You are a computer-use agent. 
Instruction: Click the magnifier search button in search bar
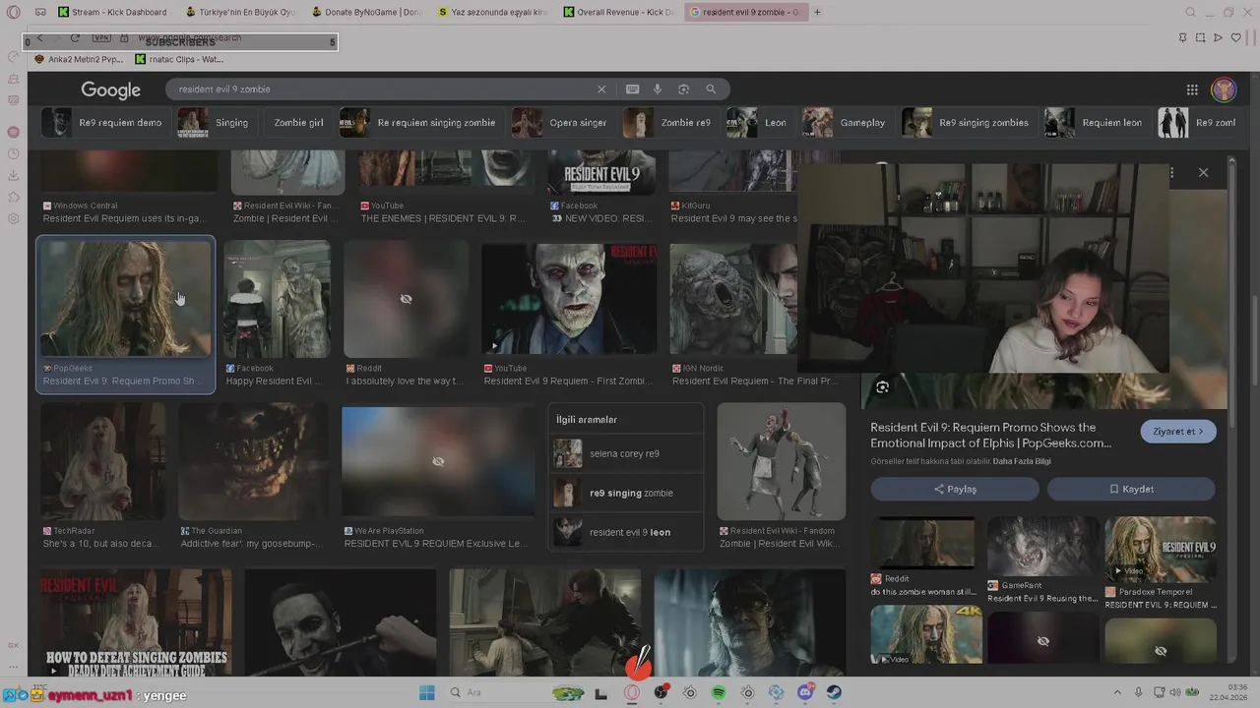(x=711, y=89)
